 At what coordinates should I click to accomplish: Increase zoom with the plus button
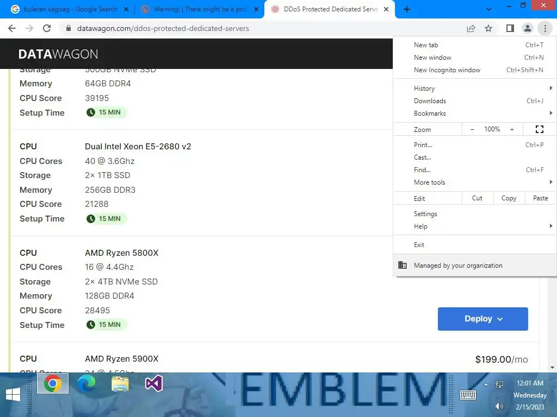[x=512, y=129]
